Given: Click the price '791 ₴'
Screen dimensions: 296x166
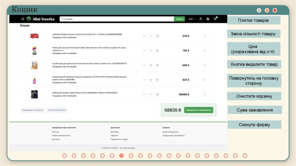Looking at the screenshot, I should (186, 51).
